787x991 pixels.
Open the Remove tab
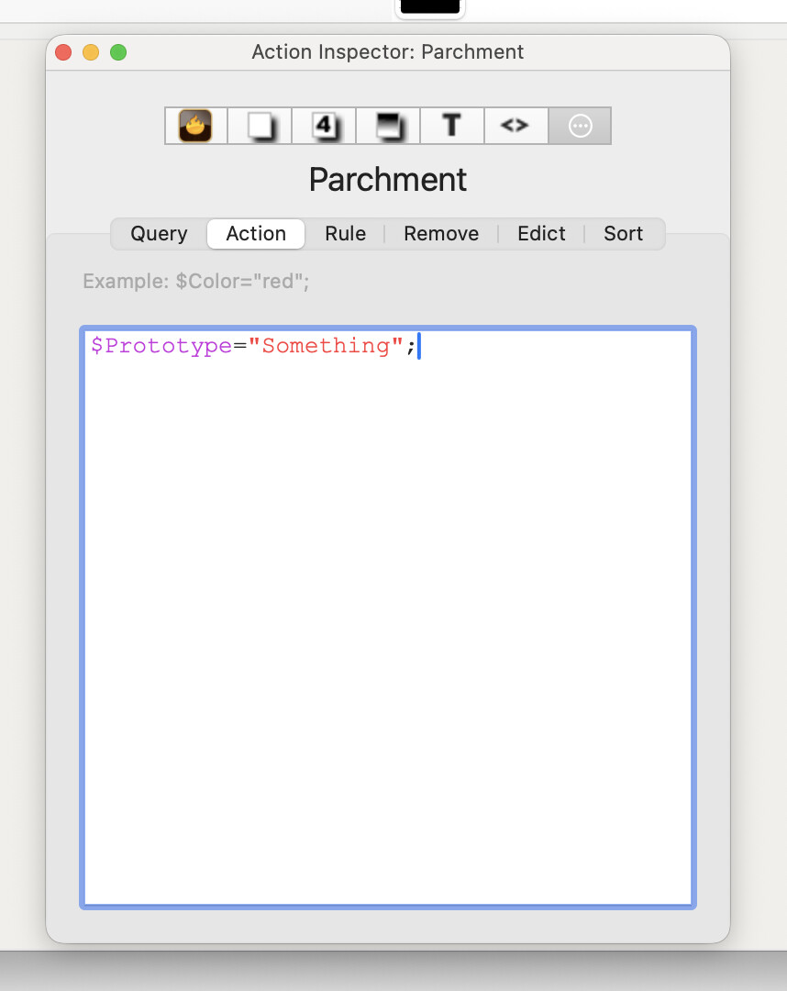[x=441, y=234]
